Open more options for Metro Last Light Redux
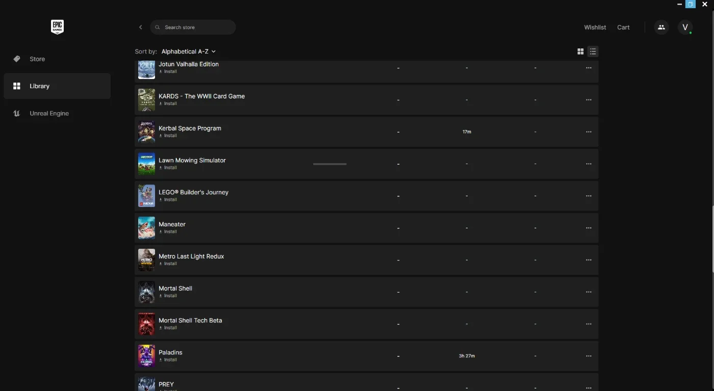The width and height of the screenshot is (714, 391). point(589,260)
